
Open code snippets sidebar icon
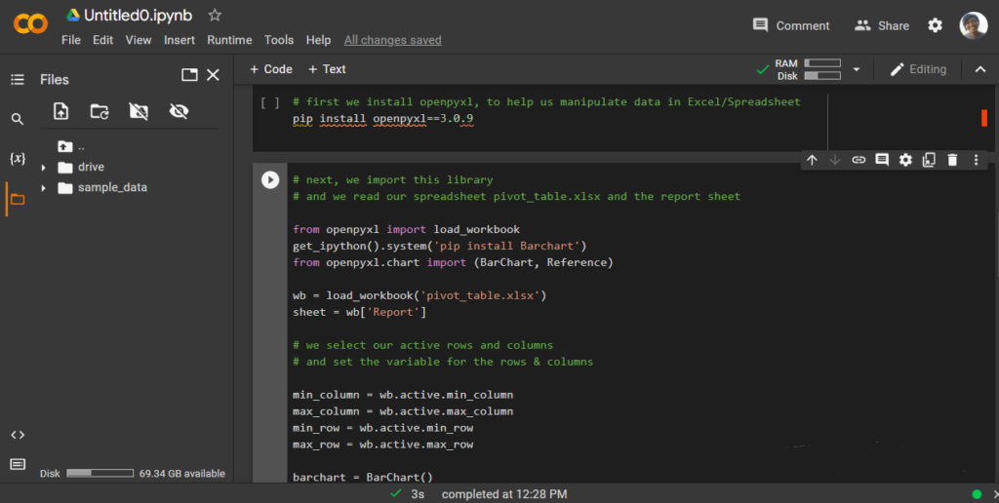tap(18, 435)
